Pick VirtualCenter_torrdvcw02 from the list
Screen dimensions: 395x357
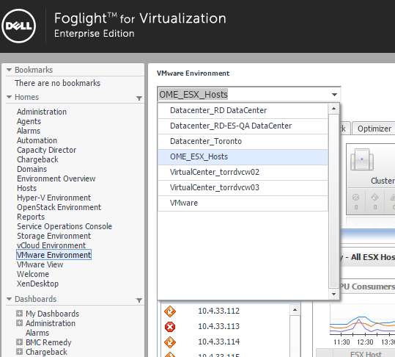(243, 172)
